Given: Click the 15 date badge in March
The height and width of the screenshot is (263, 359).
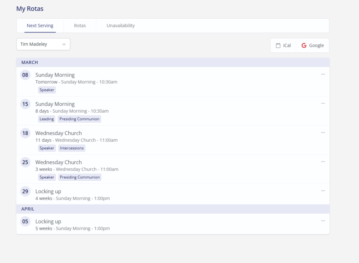Looking at the screenshot, I should coord(25,104).
